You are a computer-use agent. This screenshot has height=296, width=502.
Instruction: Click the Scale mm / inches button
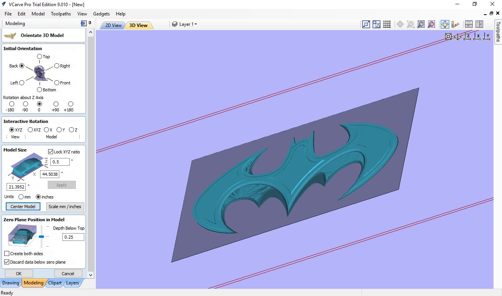(65, 207)
